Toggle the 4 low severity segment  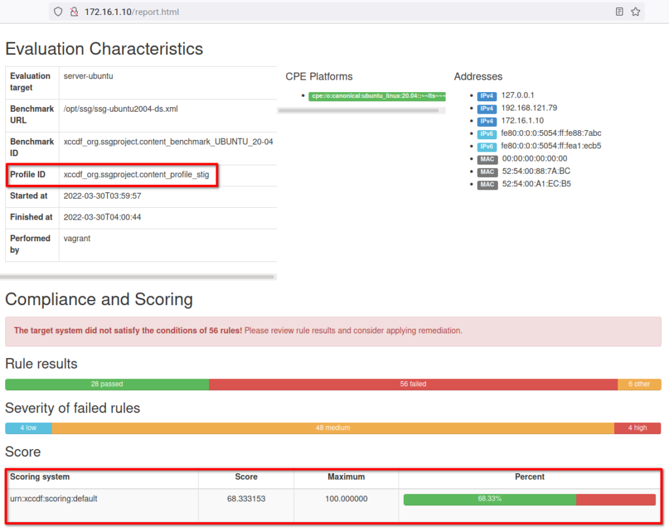click(x=27, y=428)
